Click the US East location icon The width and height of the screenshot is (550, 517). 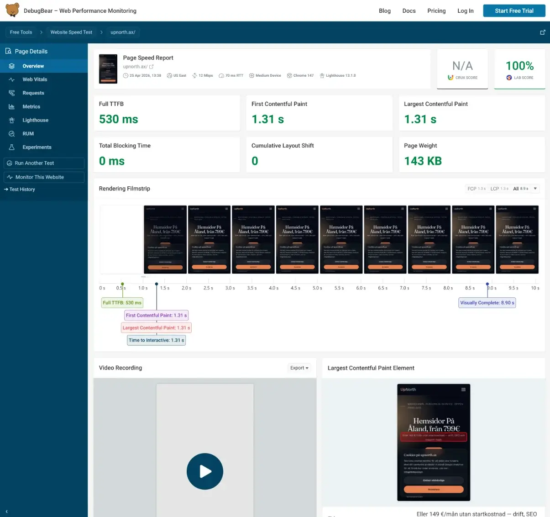click(x=169, y=76)
